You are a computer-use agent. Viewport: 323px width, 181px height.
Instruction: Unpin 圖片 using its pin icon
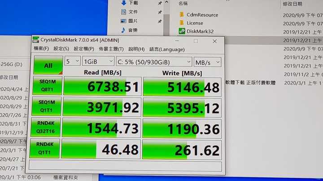point(159,21)
